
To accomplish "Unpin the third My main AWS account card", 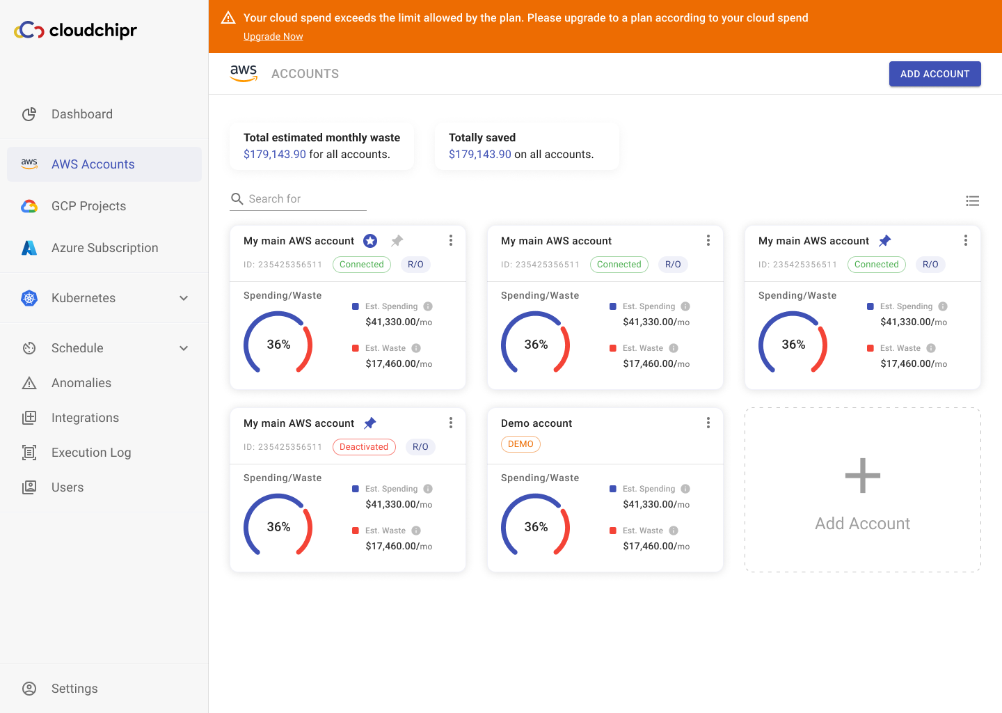I will [x=884, y=241].
